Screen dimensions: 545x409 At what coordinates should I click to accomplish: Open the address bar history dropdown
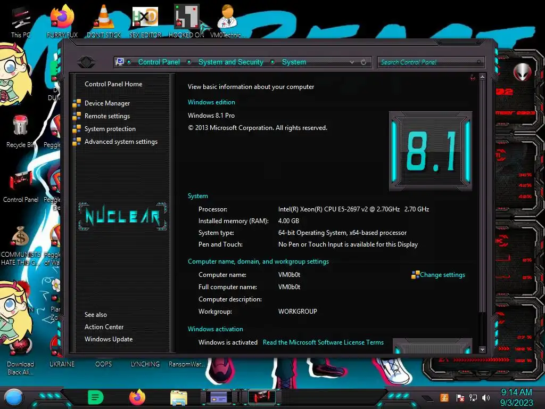[352, 62]
